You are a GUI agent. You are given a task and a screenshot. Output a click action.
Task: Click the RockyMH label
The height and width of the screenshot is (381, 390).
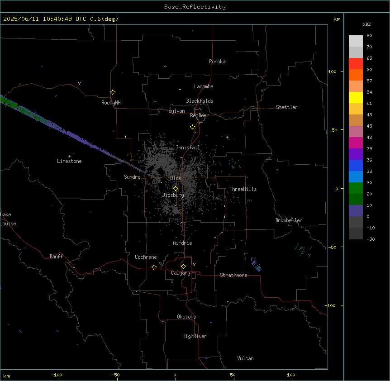(111, 103)
